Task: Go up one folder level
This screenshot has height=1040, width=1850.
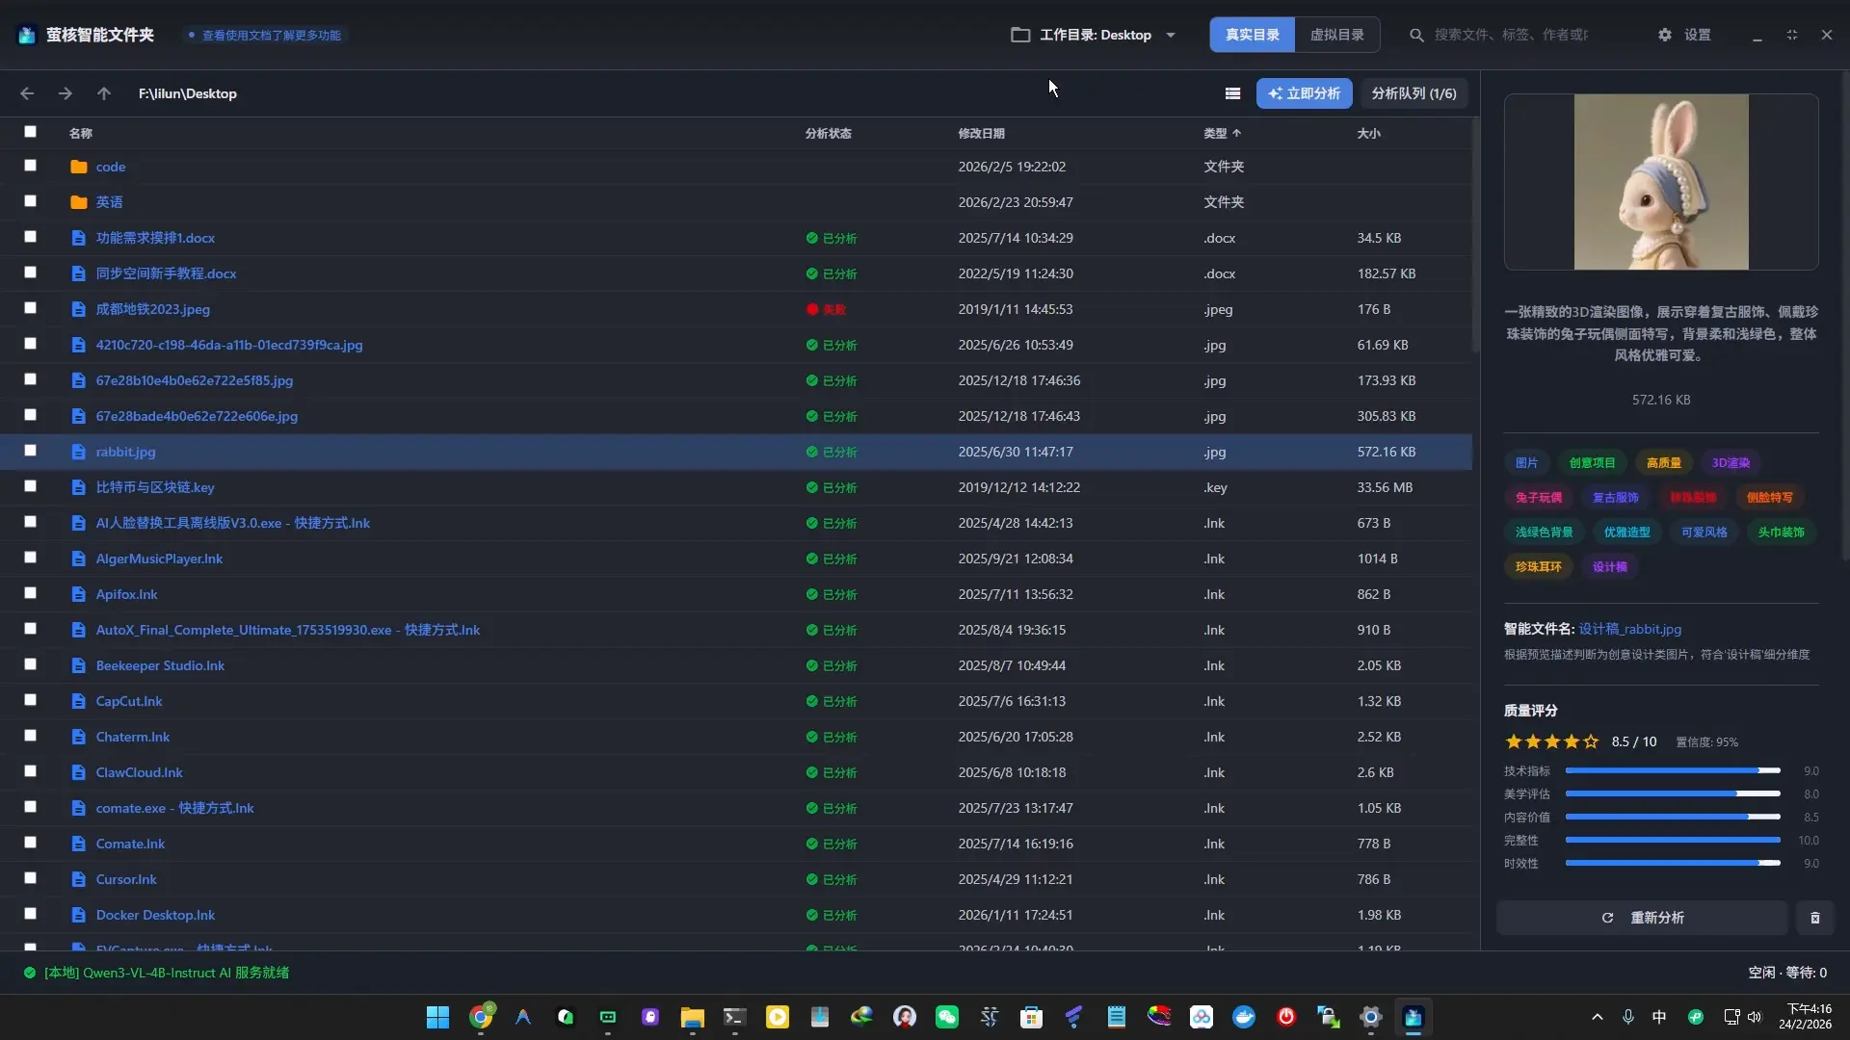Action: 104,93
